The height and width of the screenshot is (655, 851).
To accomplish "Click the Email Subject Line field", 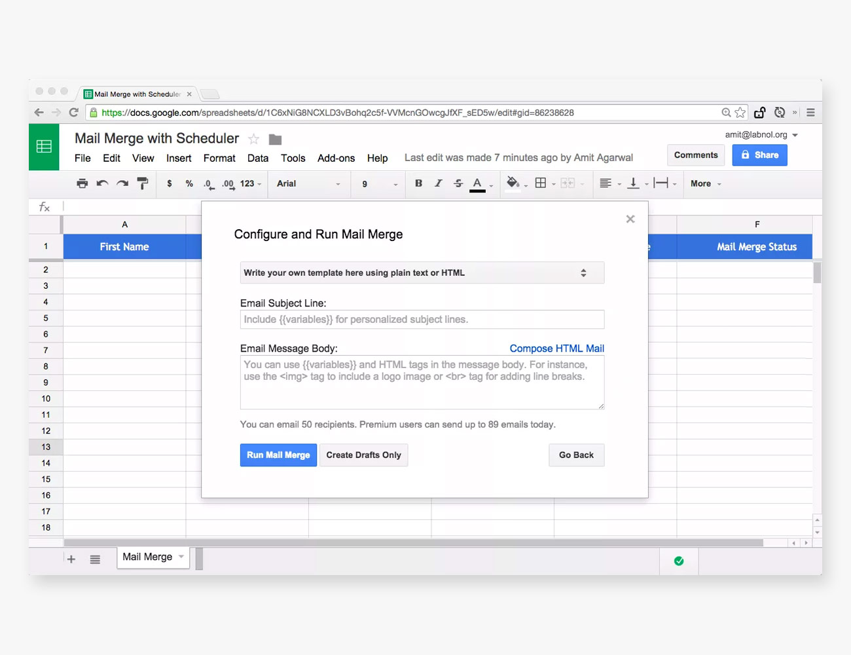I will [422, 320].
